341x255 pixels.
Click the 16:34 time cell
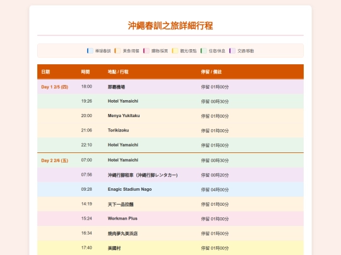[x=87, y=233]
